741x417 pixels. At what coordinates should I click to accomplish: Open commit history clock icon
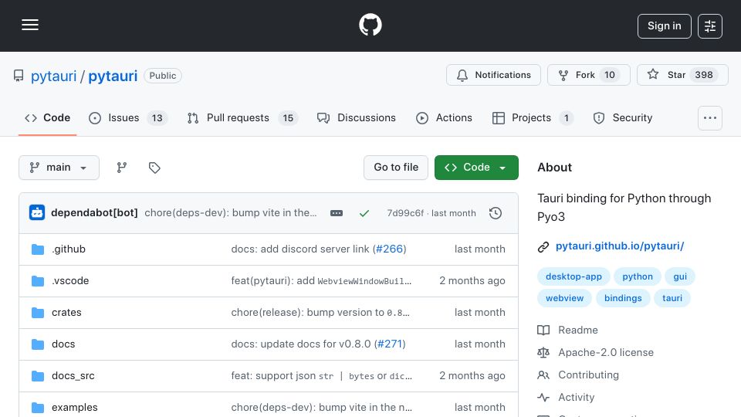(x=496, y=213)
